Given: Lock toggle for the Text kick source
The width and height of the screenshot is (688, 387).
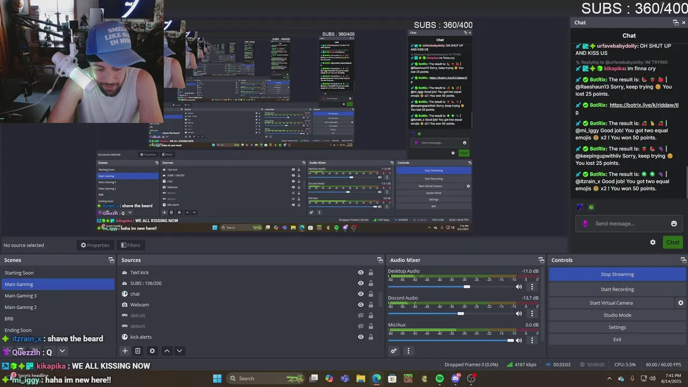Looking at the screenshot, I should coord(370,273).
